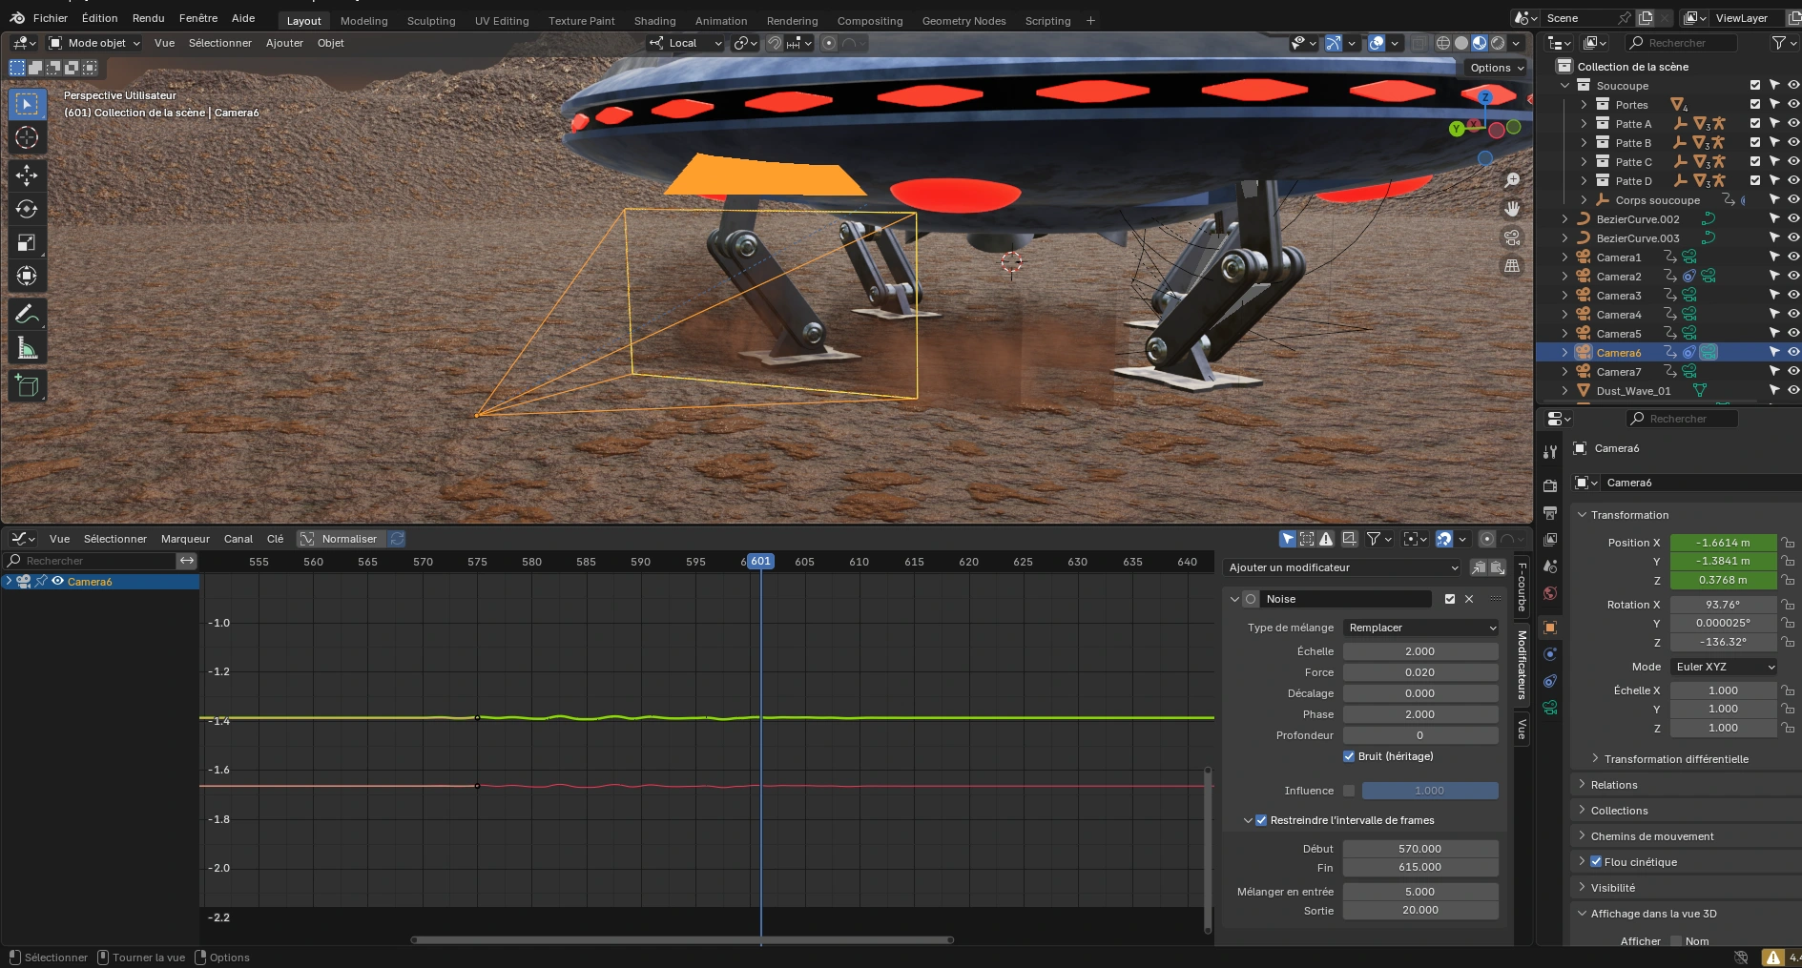This screenshot has width=1802, height=968.
Task: Select the Scale tool
Action: pyautogui.click(x=27, y=243)
